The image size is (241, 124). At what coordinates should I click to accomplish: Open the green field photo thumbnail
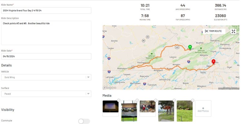184,111
